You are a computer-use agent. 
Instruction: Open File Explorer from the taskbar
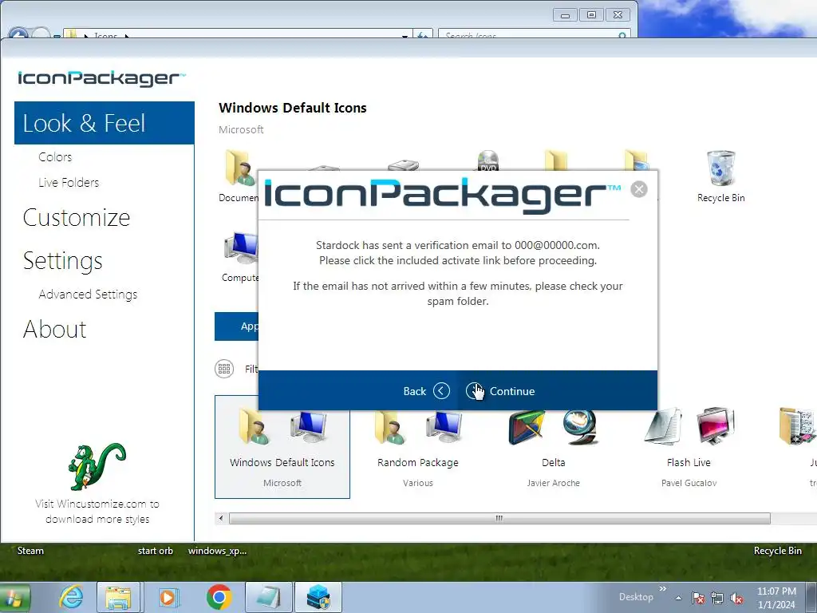point(118,597)
